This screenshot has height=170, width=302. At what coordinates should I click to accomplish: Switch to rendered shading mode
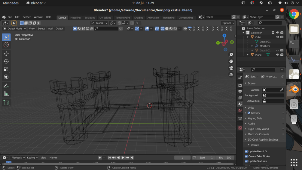tap(175, 29)
